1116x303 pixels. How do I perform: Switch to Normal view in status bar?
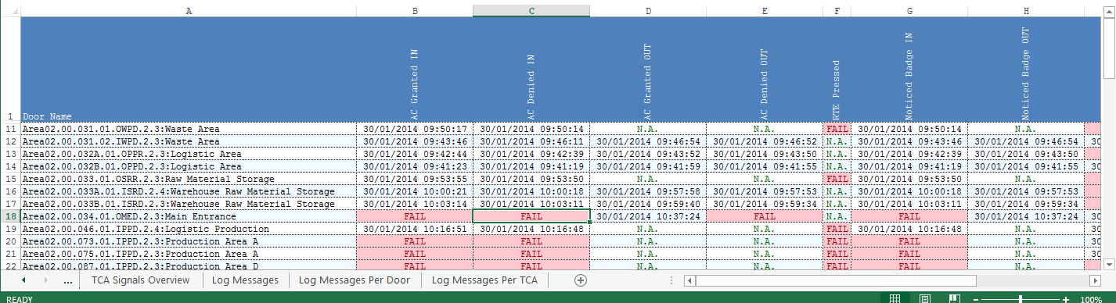pos(895,298)
